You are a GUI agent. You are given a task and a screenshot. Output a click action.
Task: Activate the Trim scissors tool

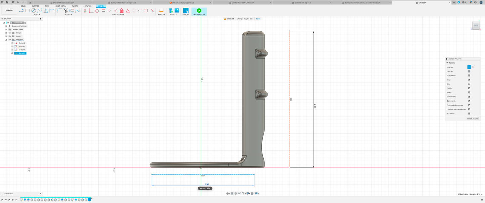66,11
